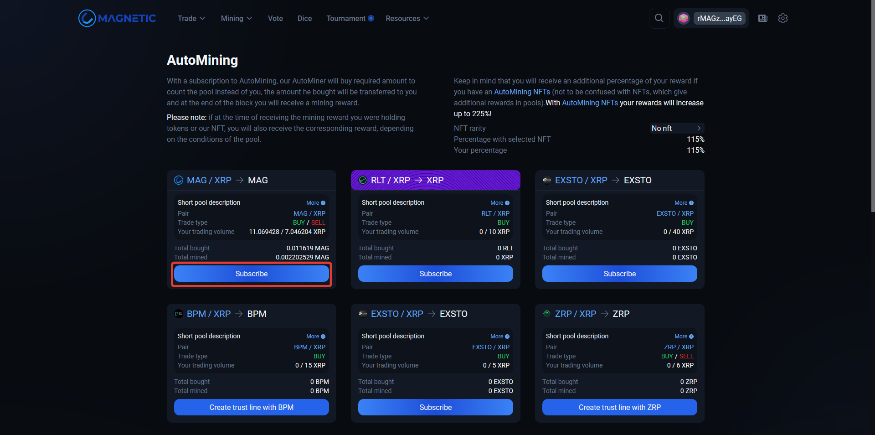Go to the Vote page
The image size is (875, 435).
[x=275, y=18]
